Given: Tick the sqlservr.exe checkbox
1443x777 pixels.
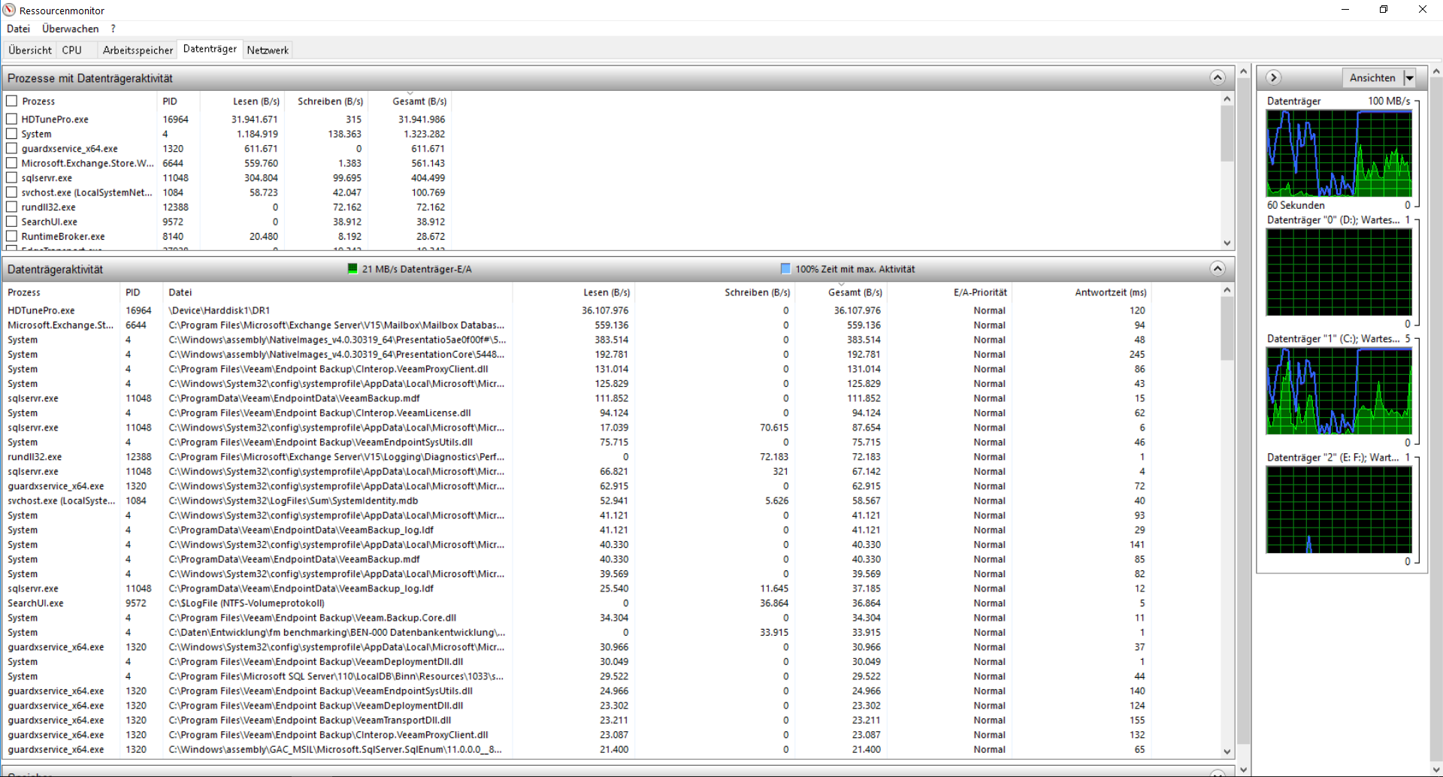Looking at the screenshot, I should point(11,177).
